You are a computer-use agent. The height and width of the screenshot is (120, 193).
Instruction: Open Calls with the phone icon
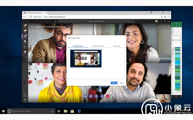(25, 47)
